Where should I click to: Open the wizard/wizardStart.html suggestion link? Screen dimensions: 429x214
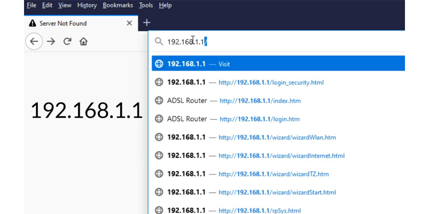click(x=277, y=193)
